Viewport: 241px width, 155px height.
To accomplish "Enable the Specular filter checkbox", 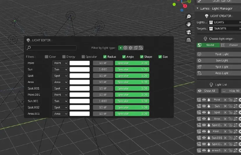I will click(83, 57).
